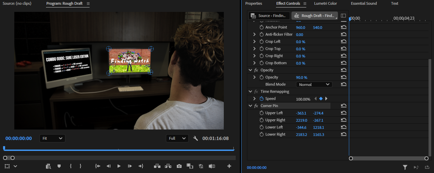Select the Rough Draft - Find... sequence button
The width and height of the screenshot is (434, 173).
coord(315,16)
